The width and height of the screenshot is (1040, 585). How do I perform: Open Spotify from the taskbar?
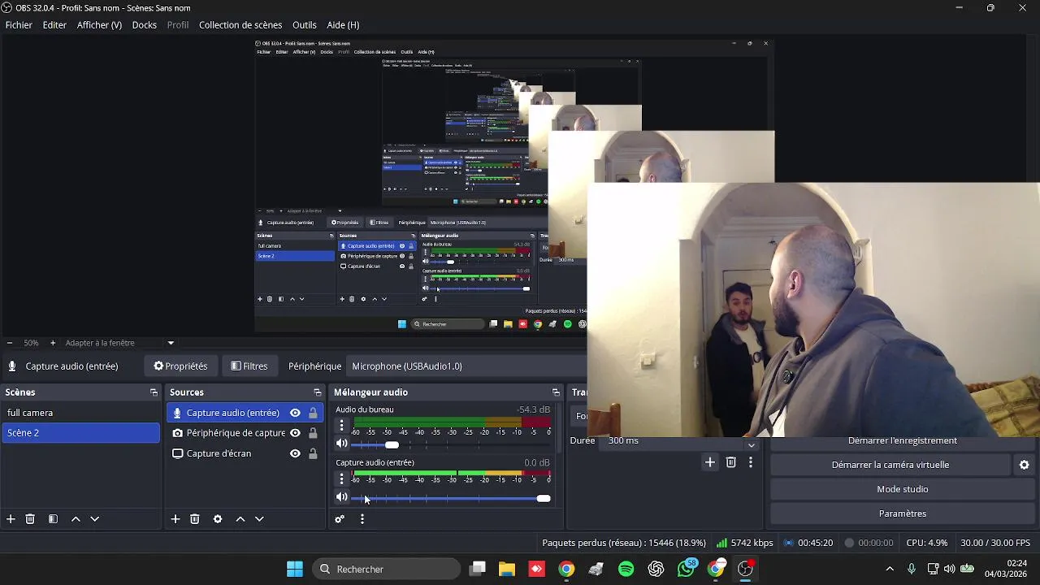[x=626, y=569]
